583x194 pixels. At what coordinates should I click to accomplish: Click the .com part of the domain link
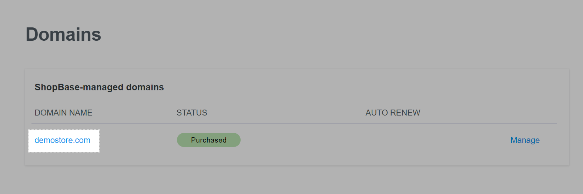pyautogui.click(x=82, y=140)
